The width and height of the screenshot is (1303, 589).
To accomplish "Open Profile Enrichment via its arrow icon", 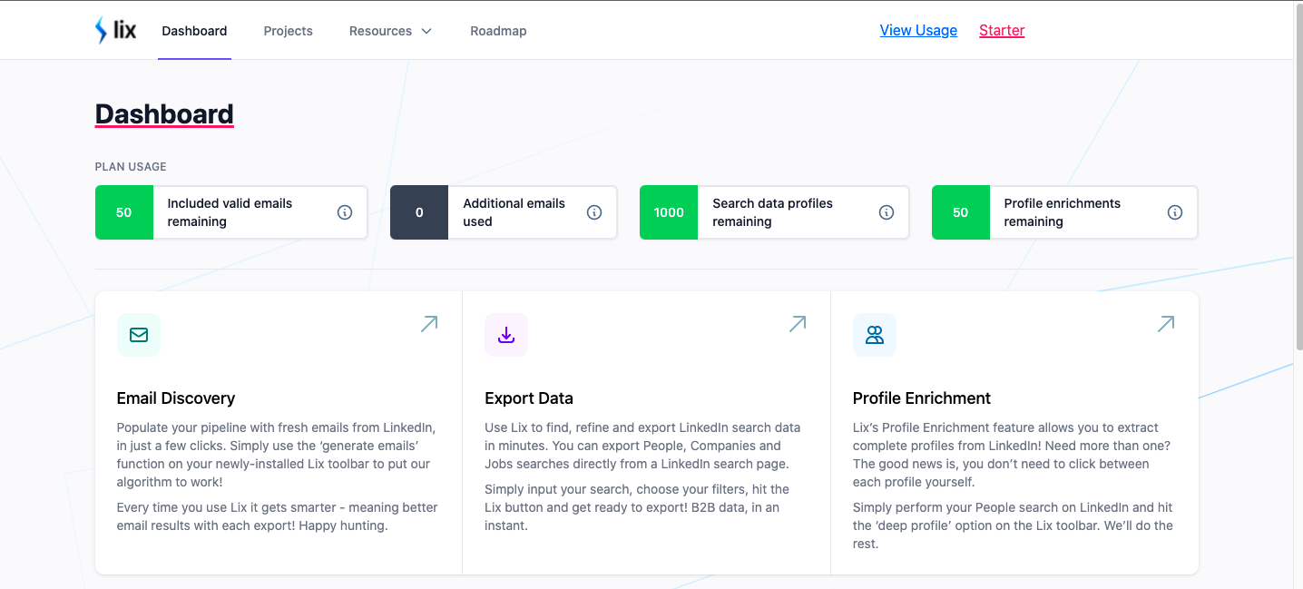I will (x=1166, y=324).
